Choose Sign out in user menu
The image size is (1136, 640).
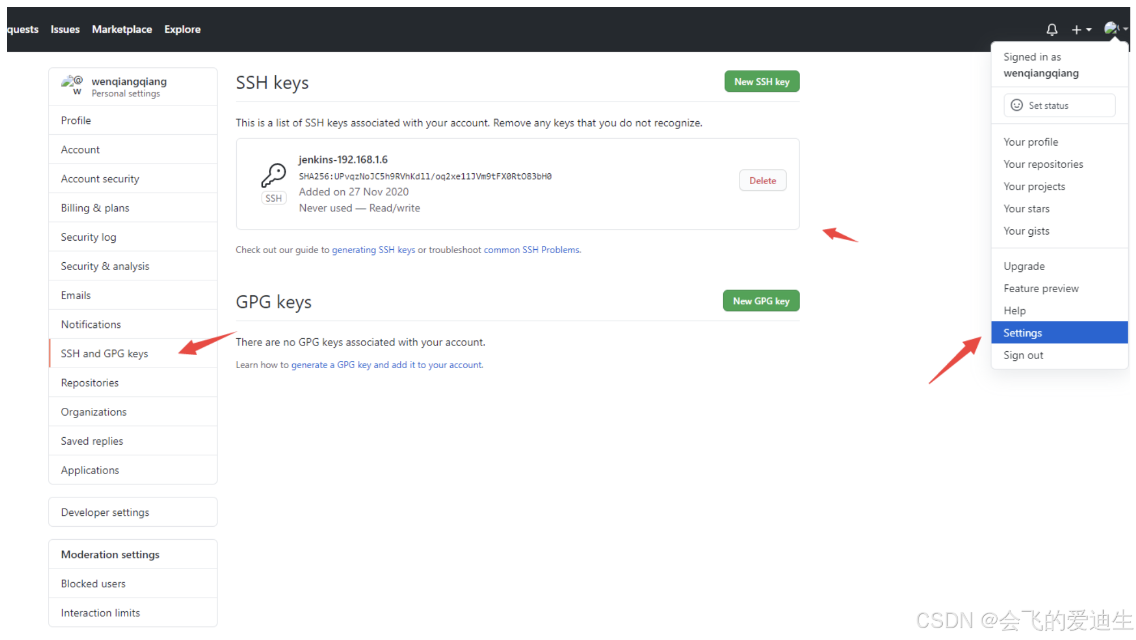tap(1060, 356)
